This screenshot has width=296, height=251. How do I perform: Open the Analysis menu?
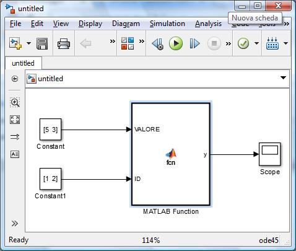tap(209, 24)
